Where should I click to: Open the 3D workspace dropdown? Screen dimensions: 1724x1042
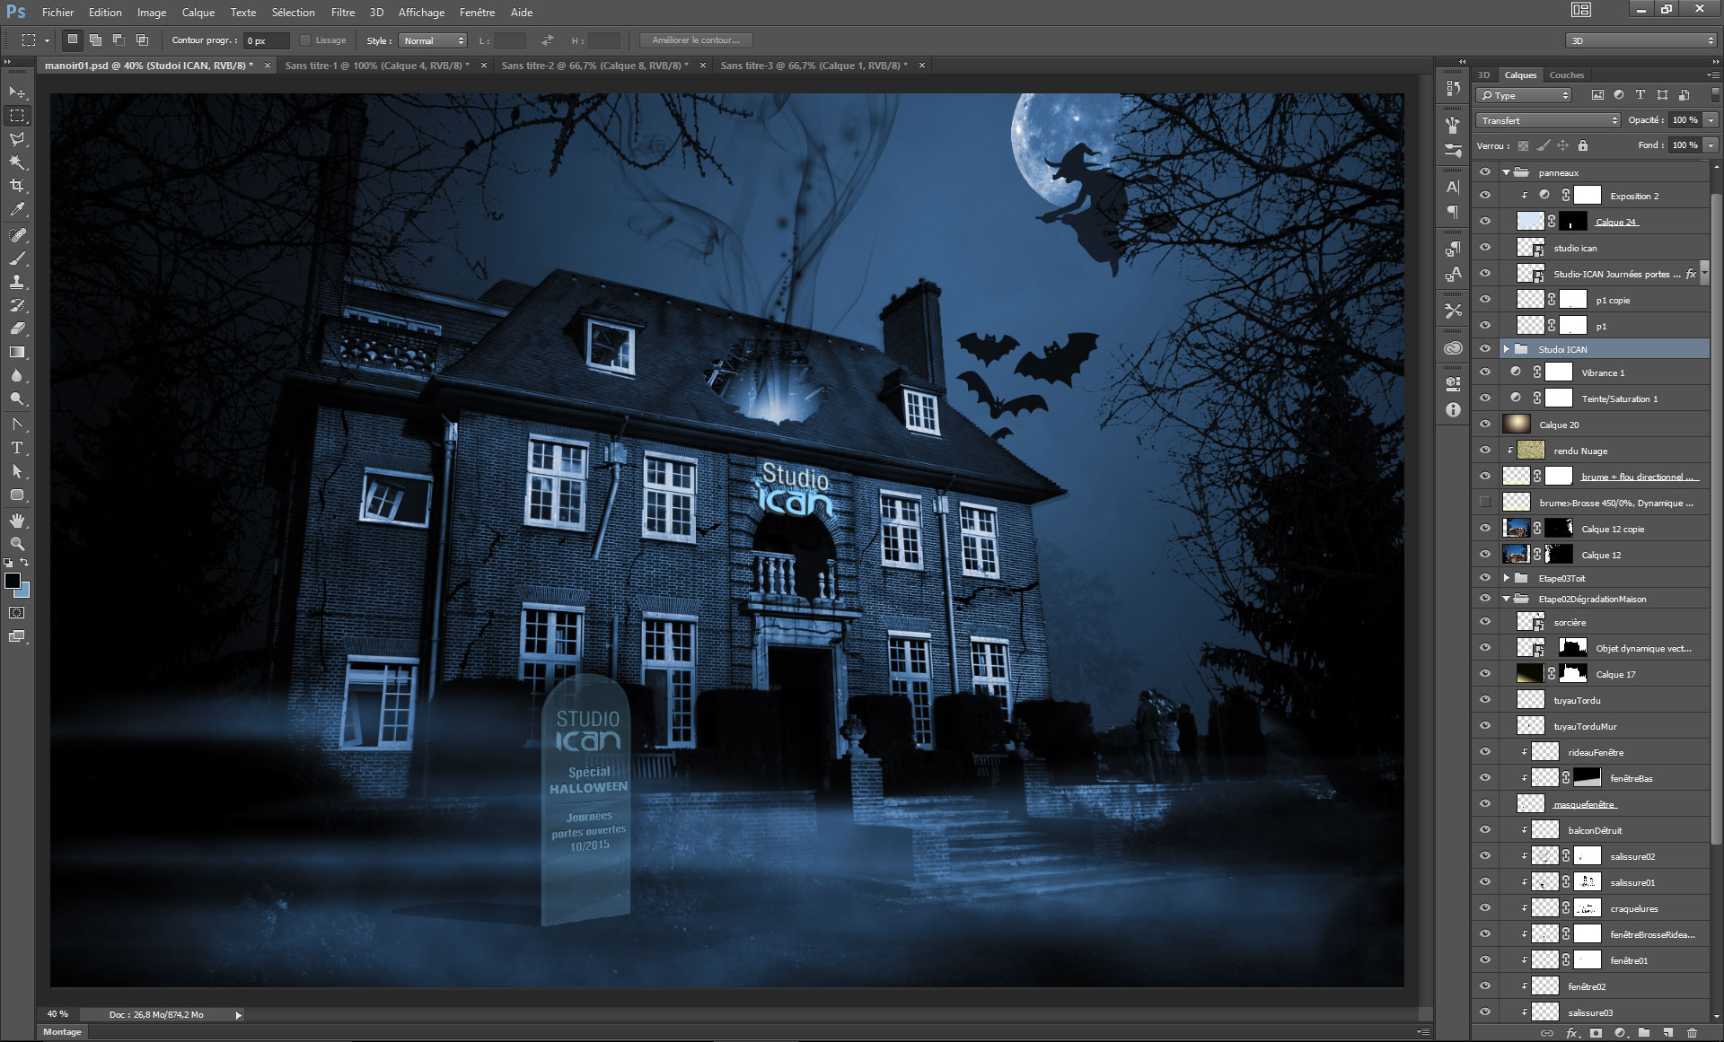tap(1640, 40)
